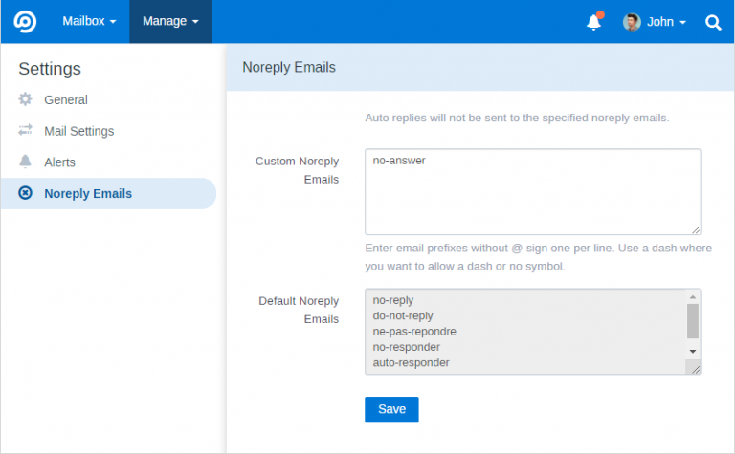Viewport: 735px width, 454px height.
Task: Click the 'no-answer' text entry
Action: point(399,161)
